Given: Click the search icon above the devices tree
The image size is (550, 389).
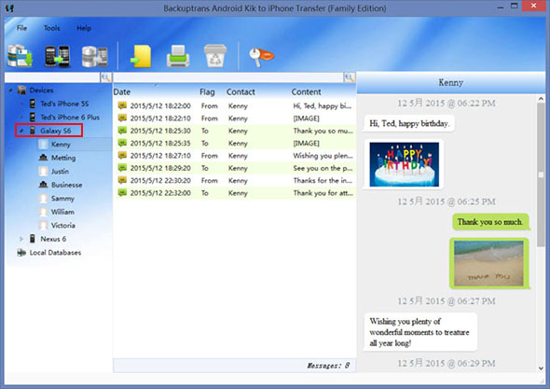Looking at the screenshot, I should coord(105,77).
